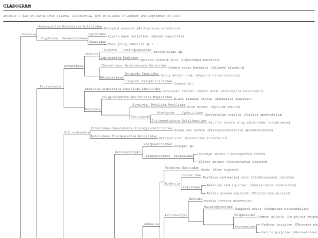Click the Ulmaridae family label
This screenshot has width=318, height=238.
click(97, 42)
